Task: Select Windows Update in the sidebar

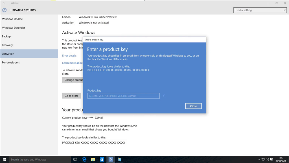Action: [x=29, y=19]
